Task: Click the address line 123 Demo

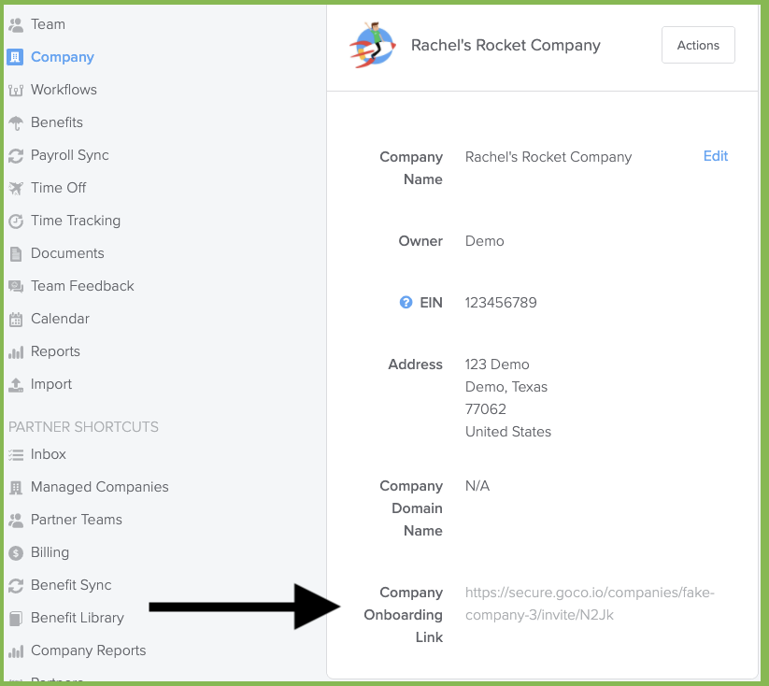Action: pos(497,364)
